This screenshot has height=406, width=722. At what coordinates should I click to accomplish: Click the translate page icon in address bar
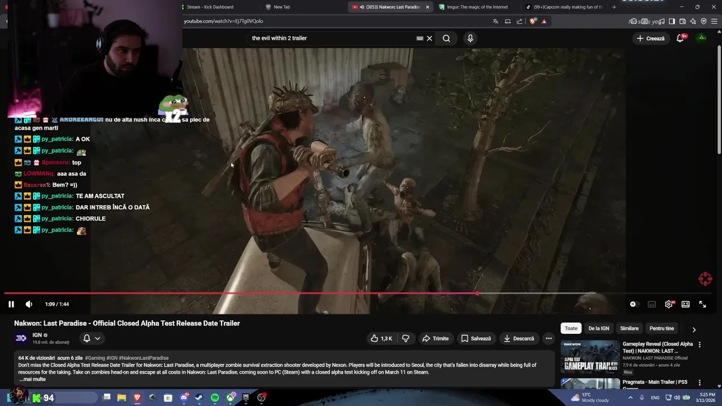click(x=495, y=21)
